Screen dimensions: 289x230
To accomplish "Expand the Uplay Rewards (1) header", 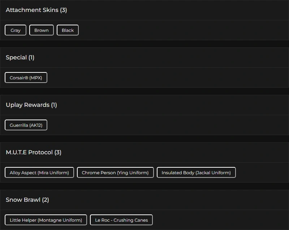I will pos(31,105).
